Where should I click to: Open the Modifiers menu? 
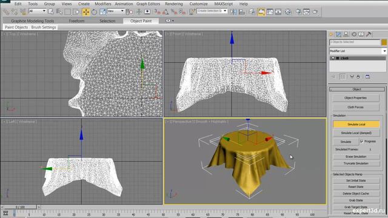(103, 4)
